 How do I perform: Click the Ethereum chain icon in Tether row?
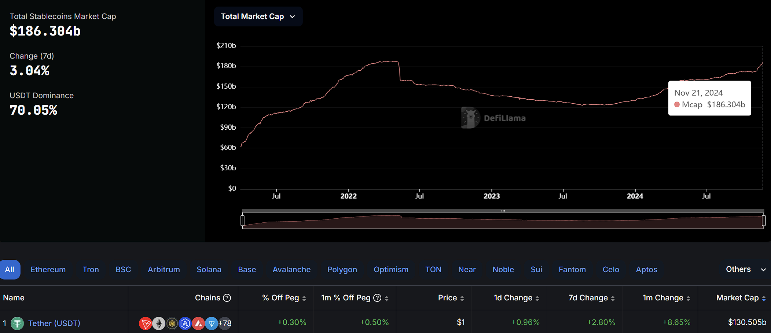coord(159,323)
